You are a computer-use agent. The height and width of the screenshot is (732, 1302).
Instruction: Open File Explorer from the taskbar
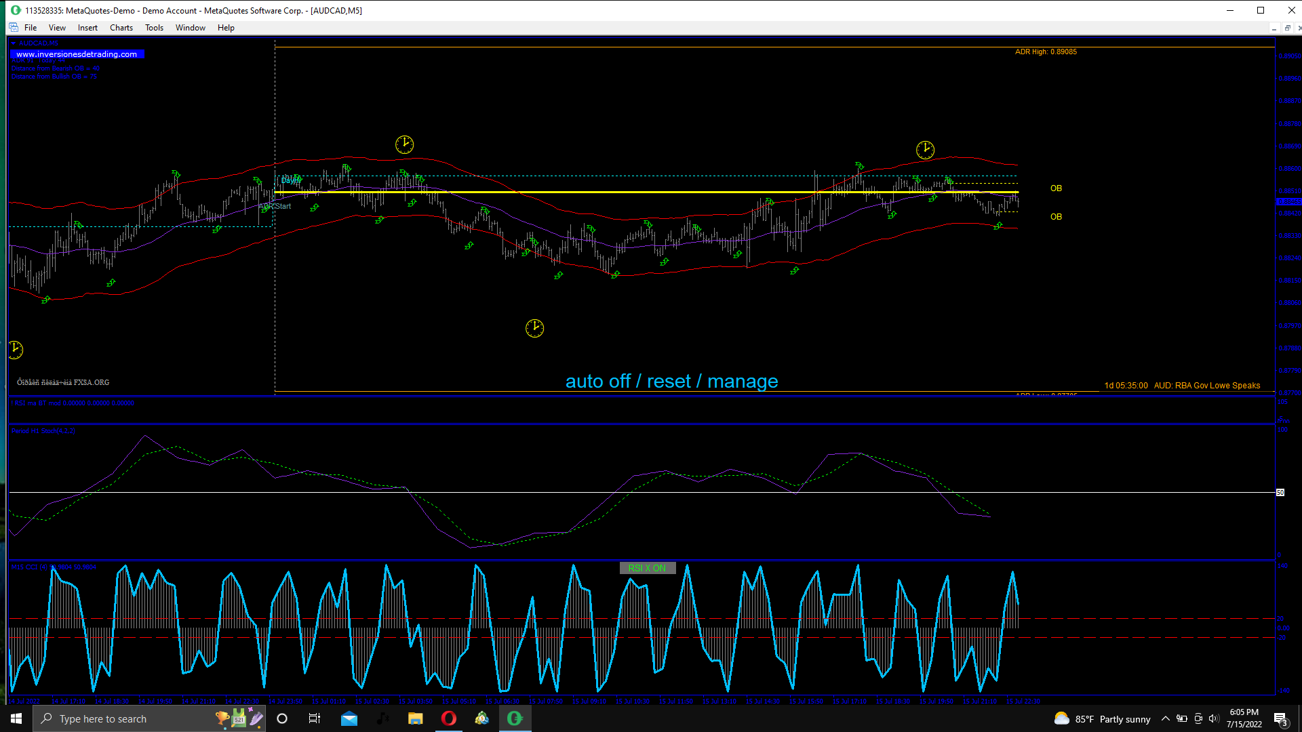pos(415,718)
